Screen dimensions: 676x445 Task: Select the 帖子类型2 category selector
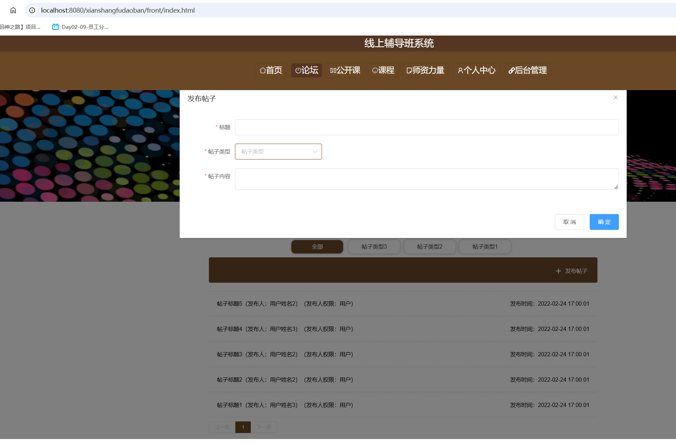pos(429,246)
